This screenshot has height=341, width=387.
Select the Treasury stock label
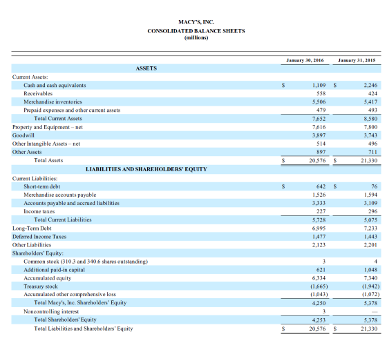pyautogui.click(x=41, y=286)
